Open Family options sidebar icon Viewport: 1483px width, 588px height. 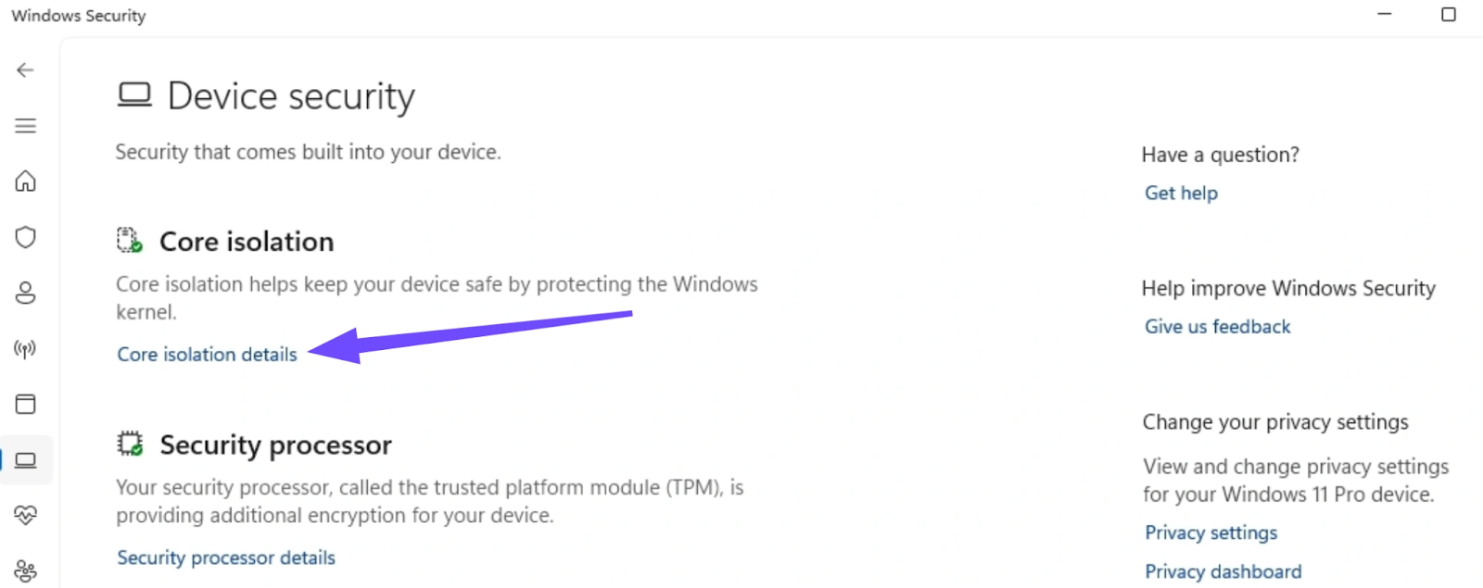coord(25,570)
